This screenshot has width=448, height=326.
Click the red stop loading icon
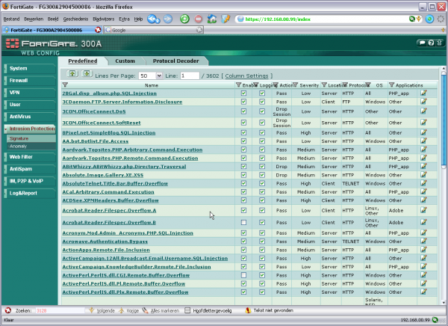tap(199, 19)
